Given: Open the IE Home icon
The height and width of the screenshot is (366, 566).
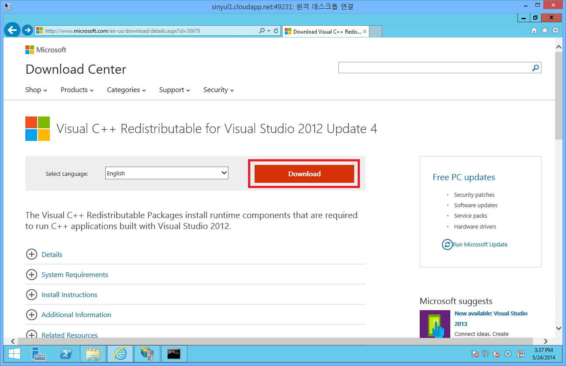Looking at the screenshot, I should coord(534,31).
